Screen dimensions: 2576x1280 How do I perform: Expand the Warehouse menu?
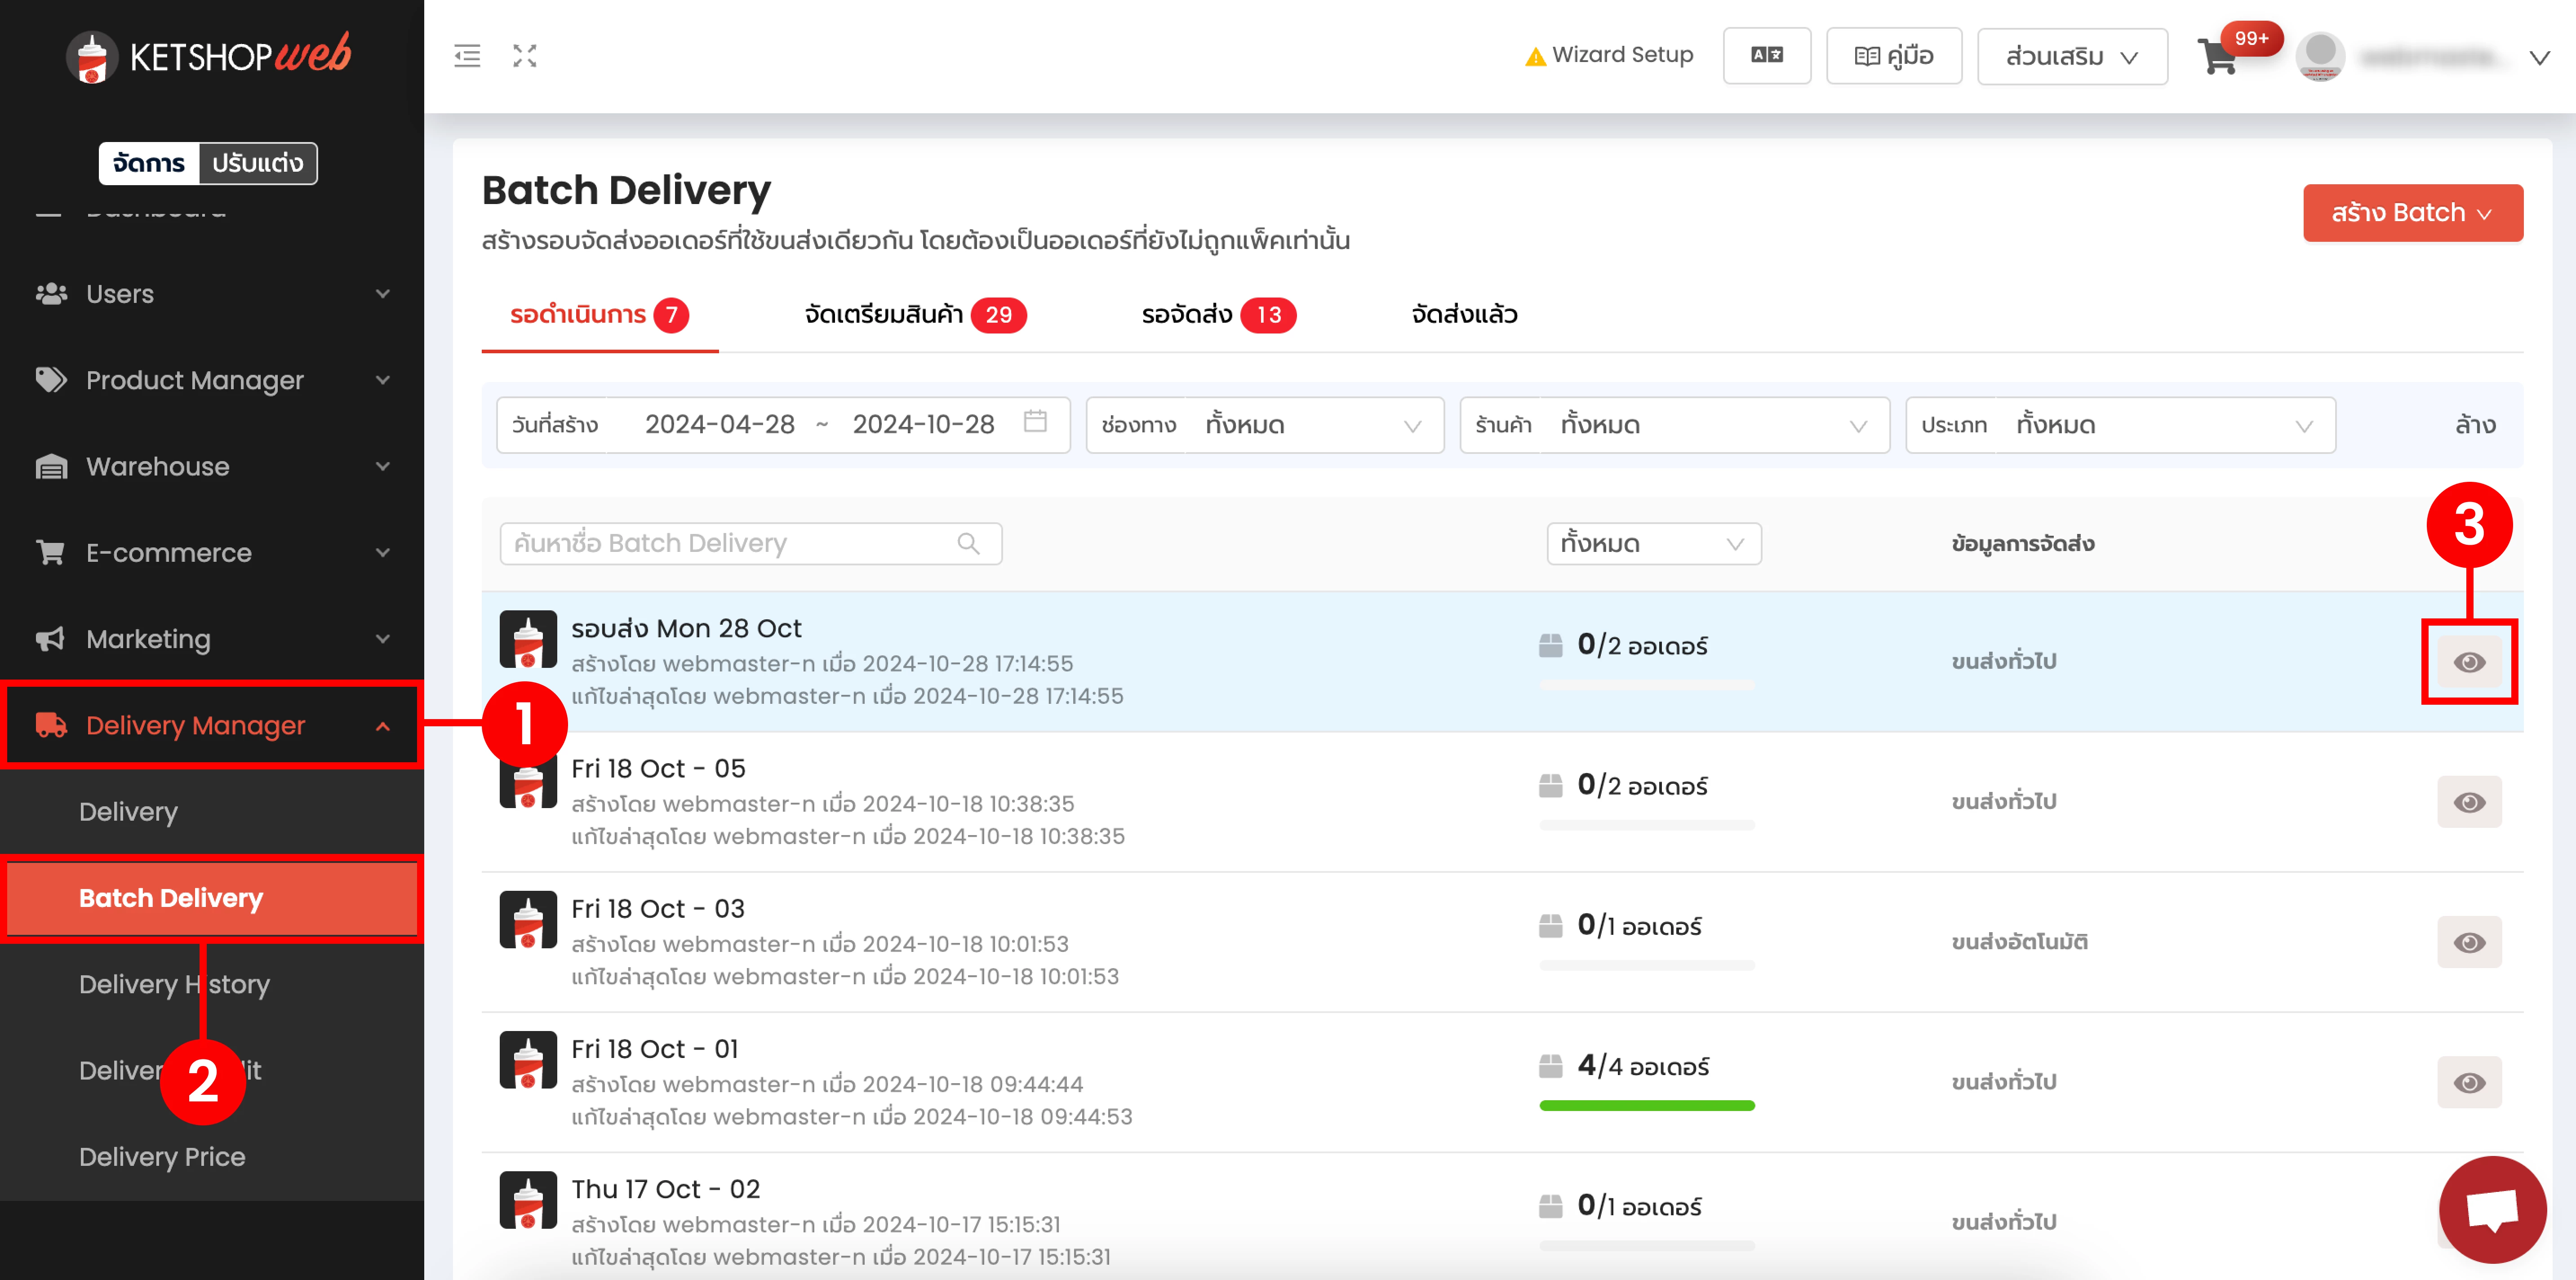point(212,466)
